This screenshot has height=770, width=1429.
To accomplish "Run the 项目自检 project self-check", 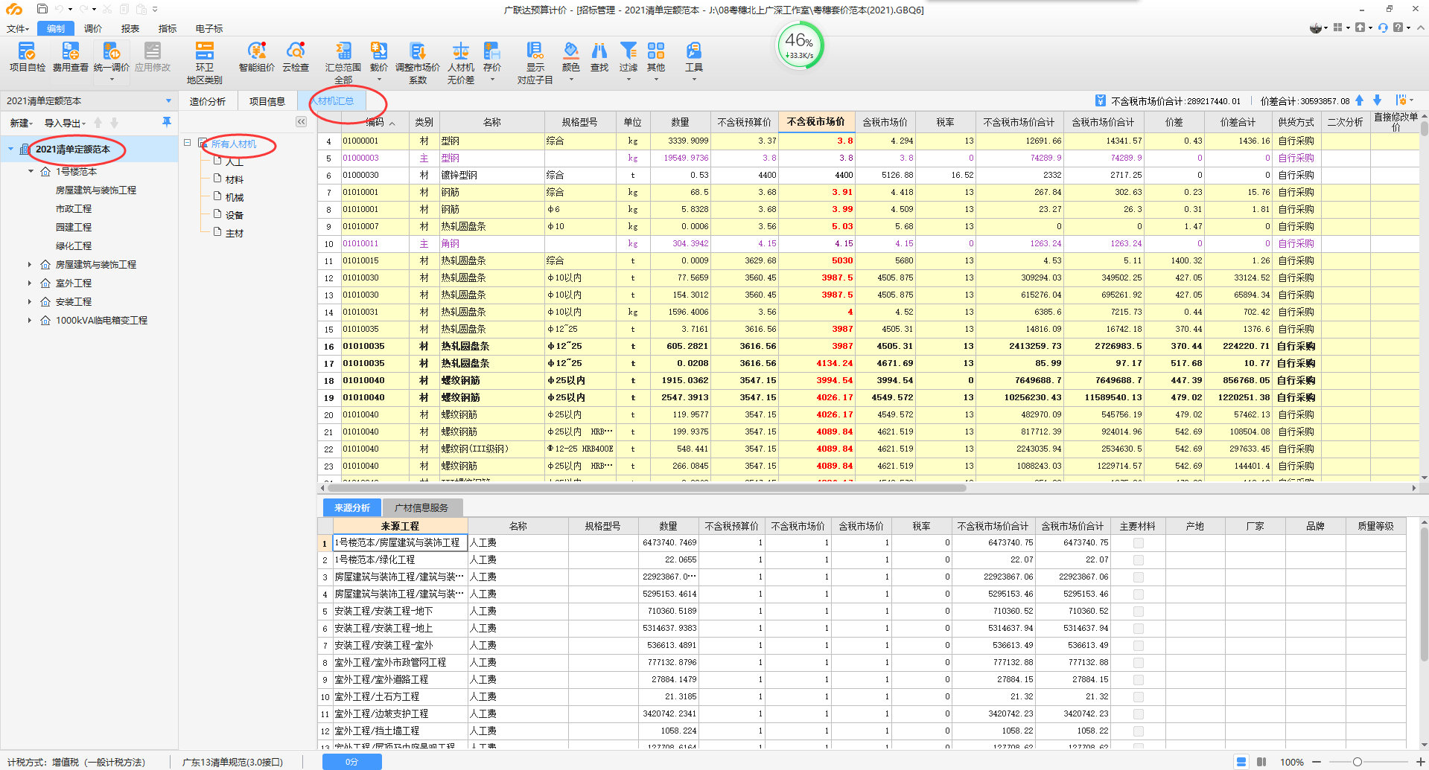I will tap(27, 57).
